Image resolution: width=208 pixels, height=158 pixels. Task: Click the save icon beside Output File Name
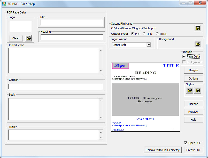(198, 28)
